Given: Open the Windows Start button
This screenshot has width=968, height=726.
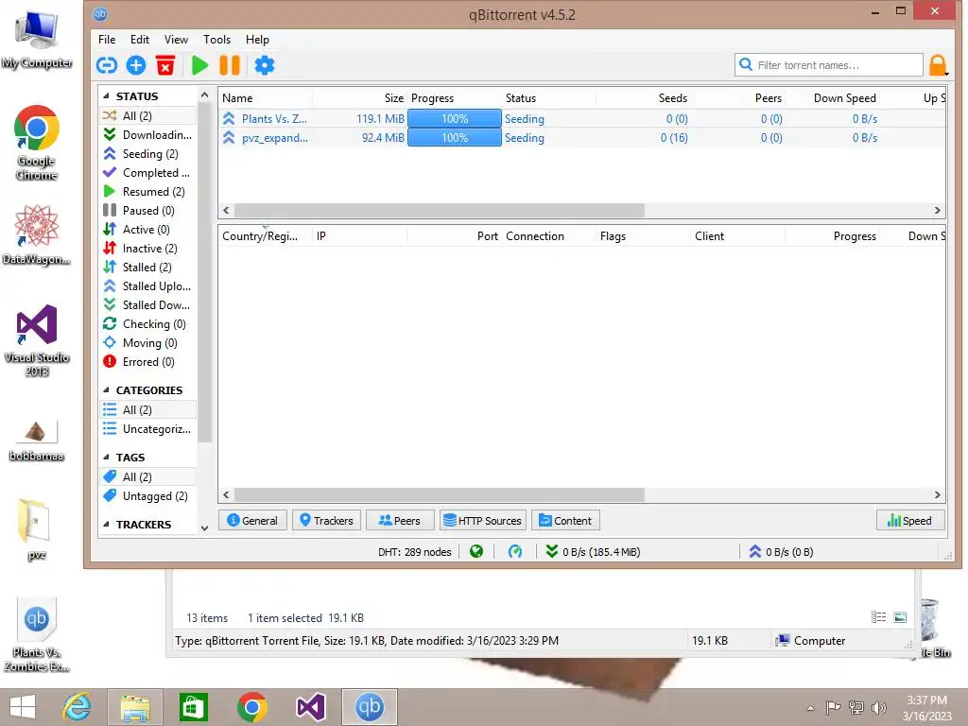Looking at the screenshot, I should pos(23,707).
